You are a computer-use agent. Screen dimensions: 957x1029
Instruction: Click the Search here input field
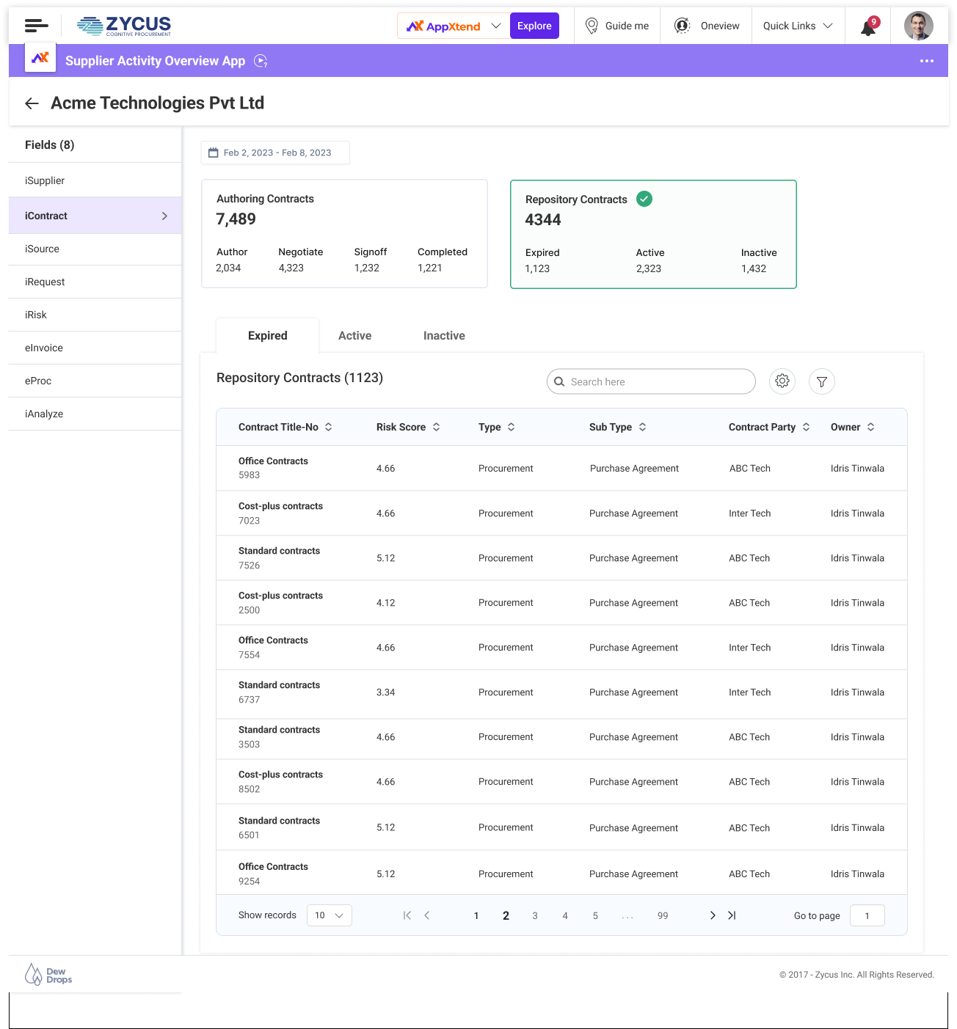tap(657, 381)
